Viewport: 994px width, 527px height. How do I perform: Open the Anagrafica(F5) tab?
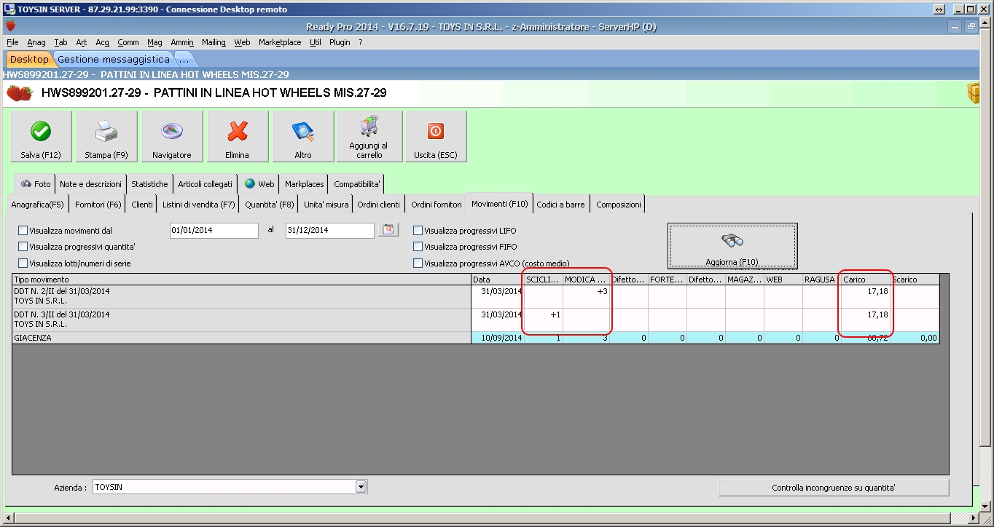38,205
